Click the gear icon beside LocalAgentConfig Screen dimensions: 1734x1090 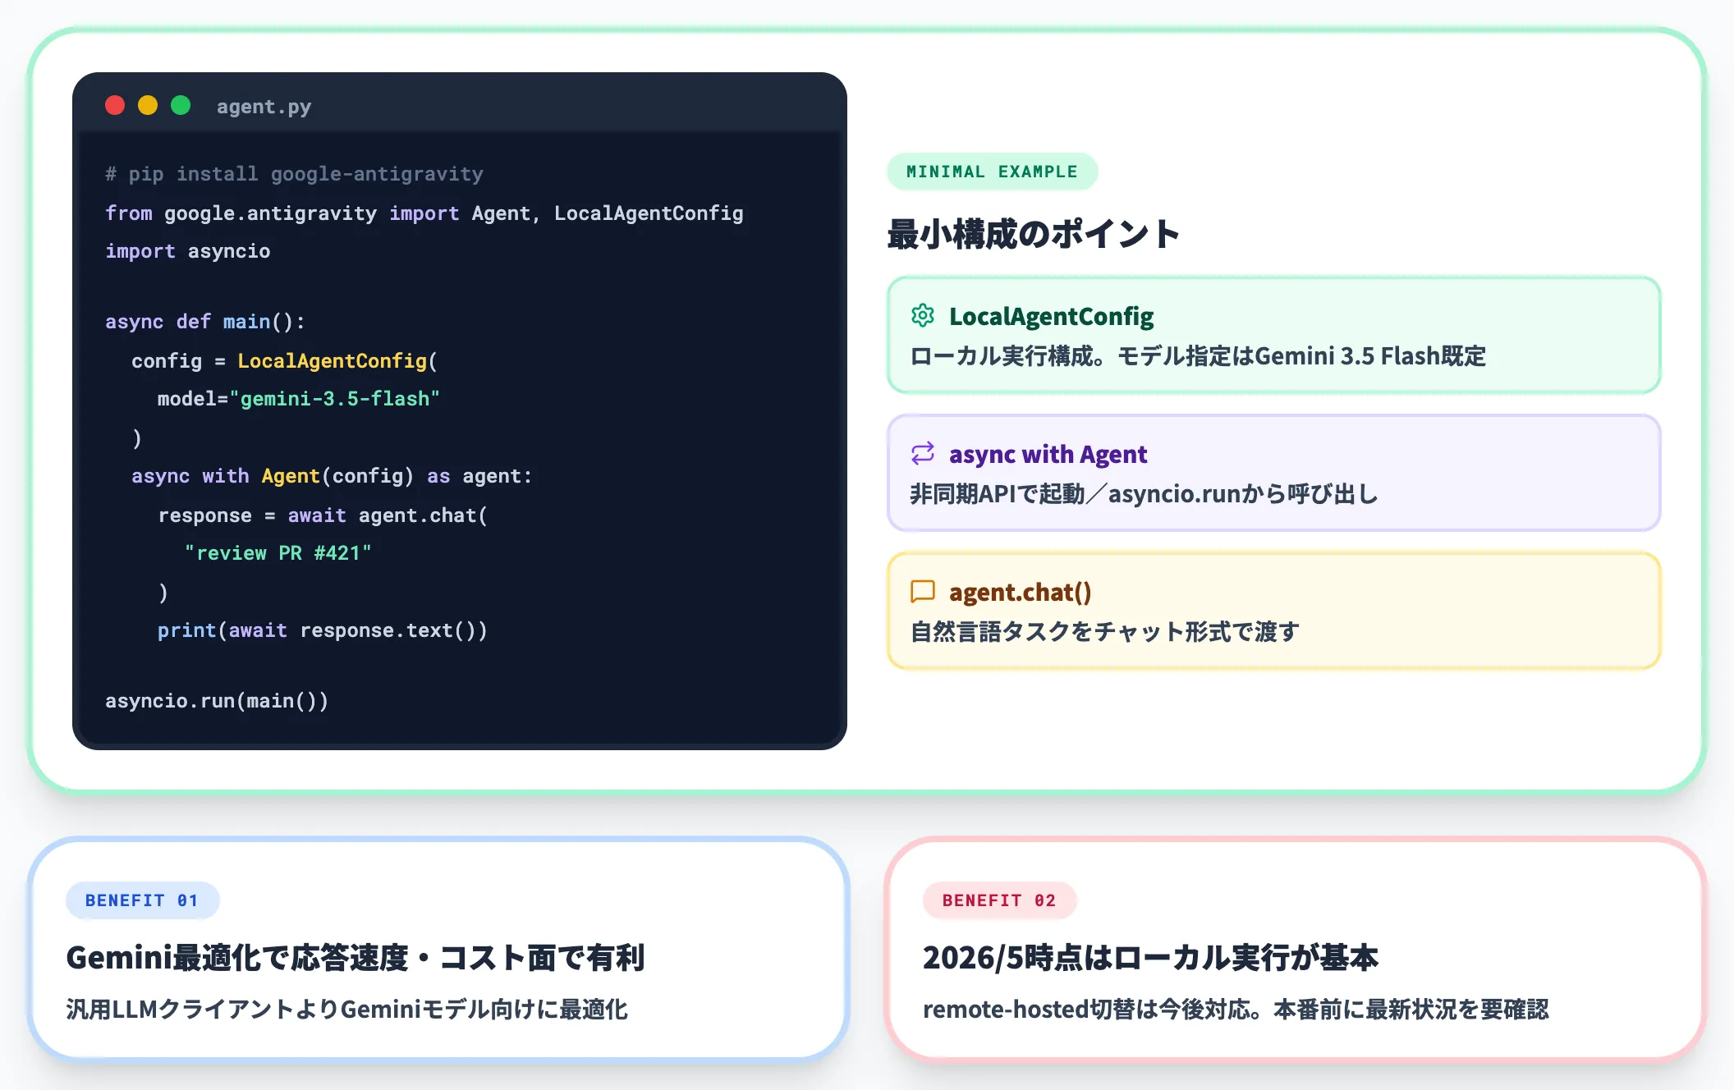click(x=923, y=315)
